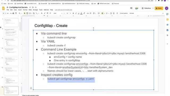The height and width of the screenshot is (96, 170).
Task: Toggle Italic formatting
Action: coord(76,13)
